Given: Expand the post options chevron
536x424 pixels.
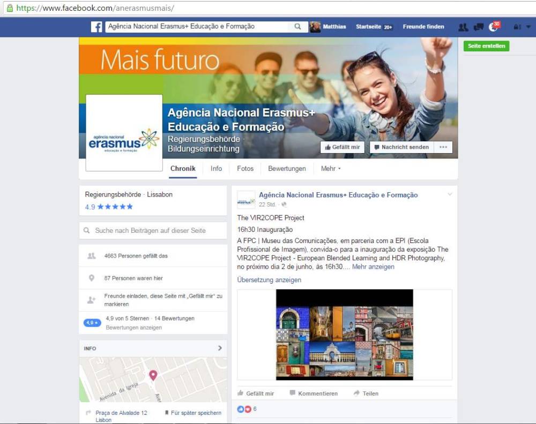Looking at the screenshot, I should (x=450, y=194).
